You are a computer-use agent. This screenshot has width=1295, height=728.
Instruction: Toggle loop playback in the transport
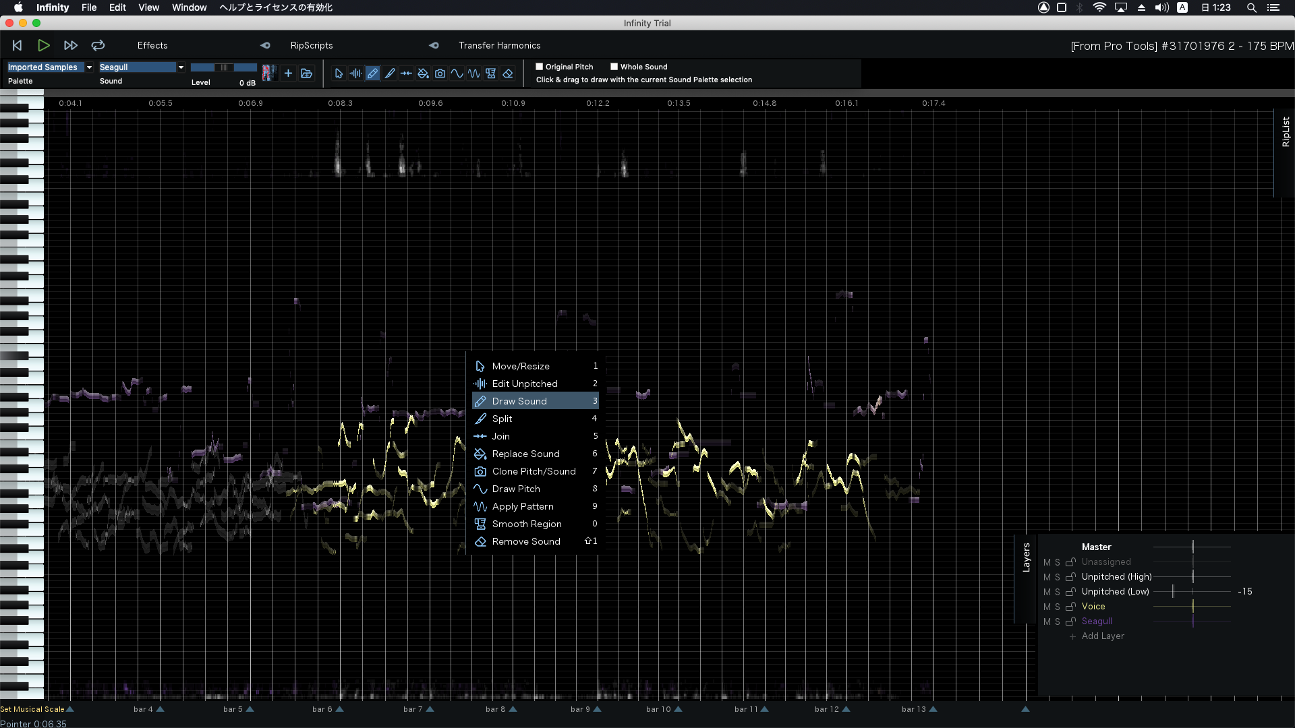click(98, 45)
